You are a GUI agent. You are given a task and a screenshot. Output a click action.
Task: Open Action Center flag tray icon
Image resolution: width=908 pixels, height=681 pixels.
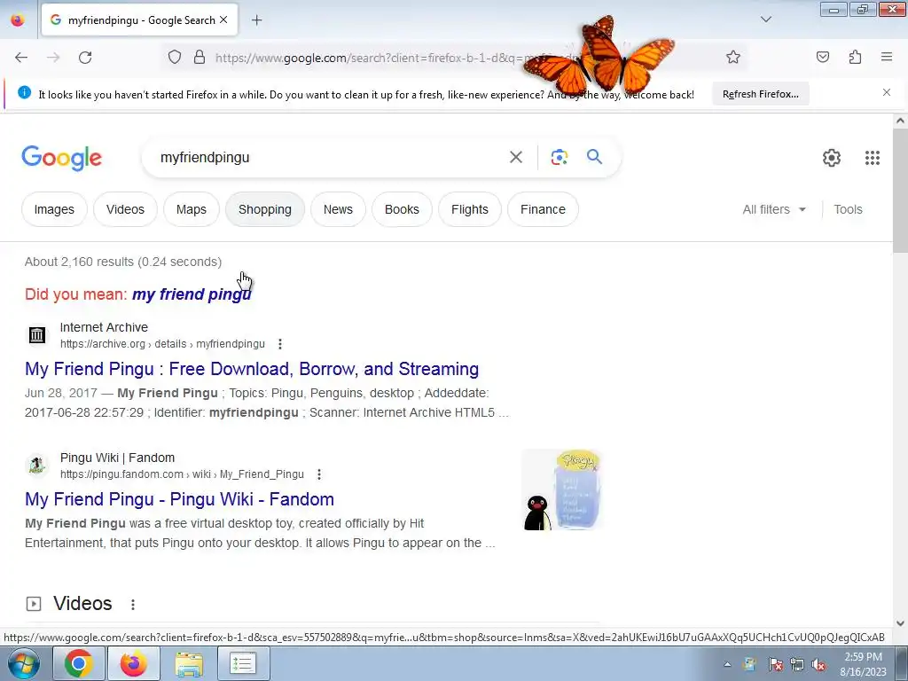pyautogui.click(x=775, y=664)
